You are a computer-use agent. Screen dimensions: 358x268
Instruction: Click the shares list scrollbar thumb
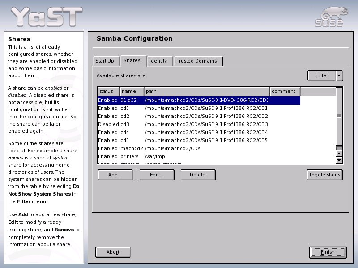tap(339, 116)
